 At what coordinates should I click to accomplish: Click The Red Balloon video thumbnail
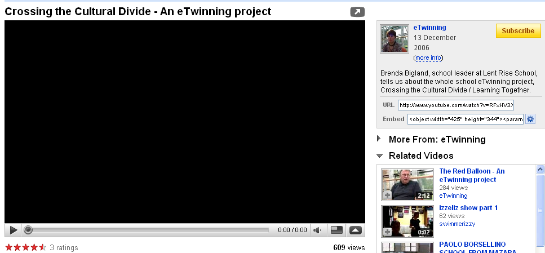tap(407, 184)
